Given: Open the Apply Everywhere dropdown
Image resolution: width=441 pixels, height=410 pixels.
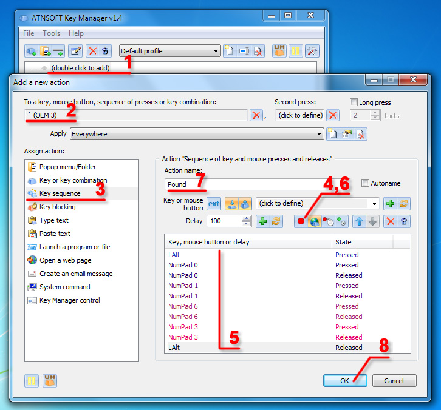Looking at the screenshot, I should (x=319, y=134).
